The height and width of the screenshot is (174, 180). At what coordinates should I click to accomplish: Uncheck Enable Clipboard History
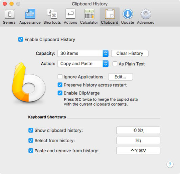click(x=21, y=39)
